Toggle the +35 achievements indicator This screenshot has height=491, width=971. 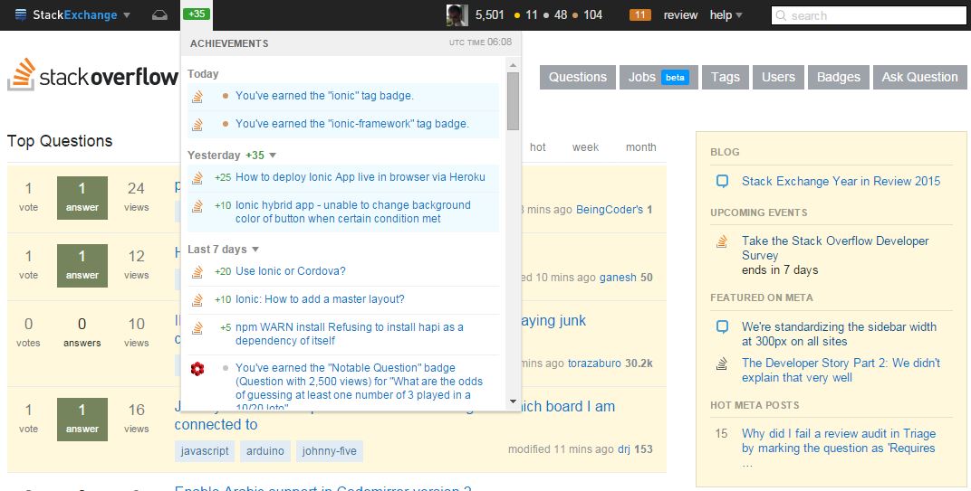coord(197,14)
